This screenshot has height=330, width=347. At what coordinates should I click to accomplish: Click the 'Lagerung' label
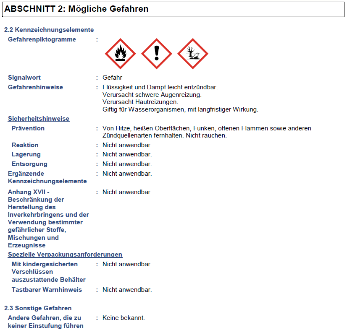[x=26, y=154]
